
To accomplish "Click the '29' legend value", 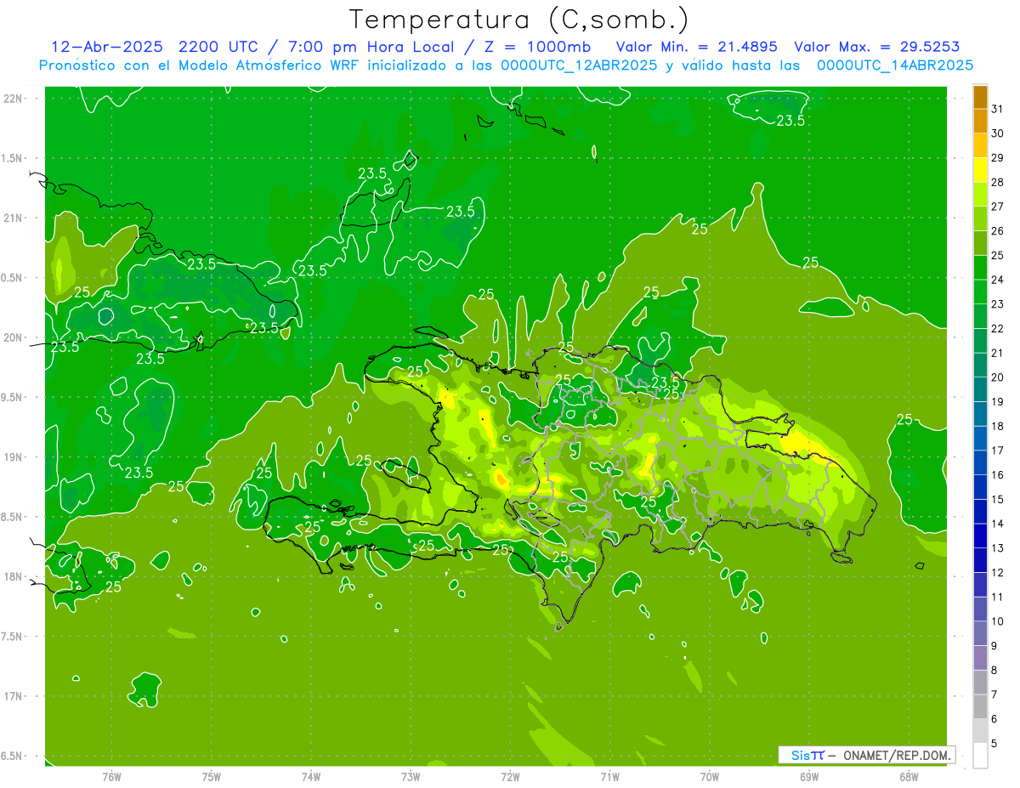I will pyautogui.click(x=998, y=157).
